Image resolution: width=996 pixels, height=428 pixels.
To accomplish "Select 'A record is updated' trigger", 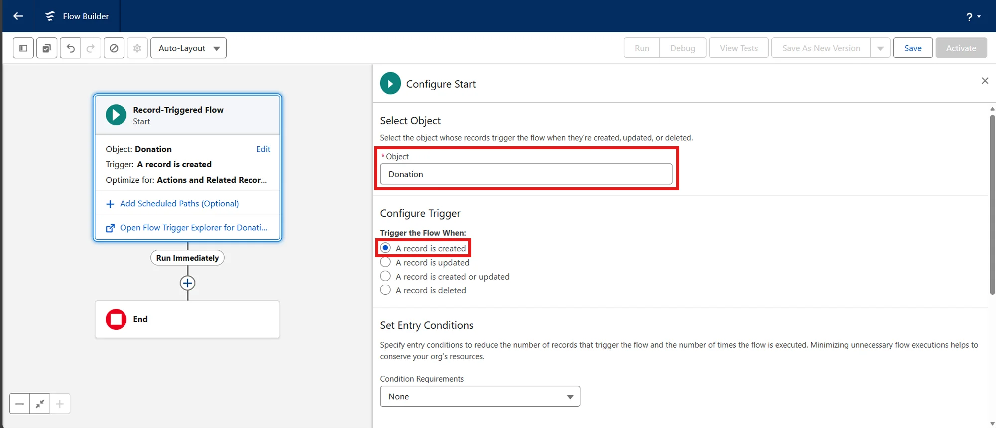I will (385, 262).
